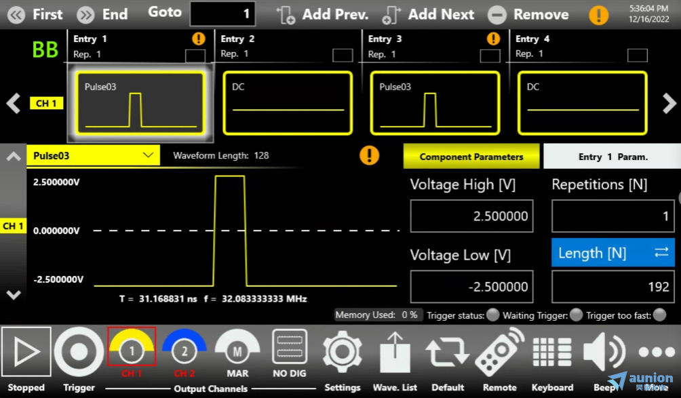Toggle Entry 3 checkbox
The image size is (681, 398).
tap(490, 56)
